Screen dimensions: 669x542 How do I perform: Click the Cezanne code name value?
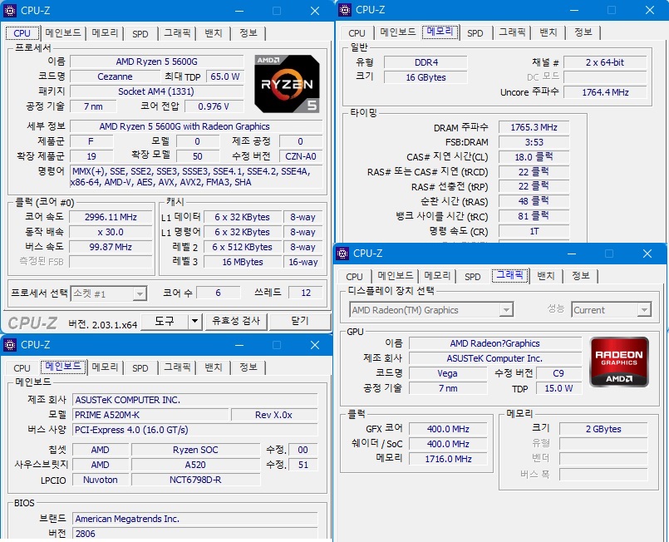115,76
